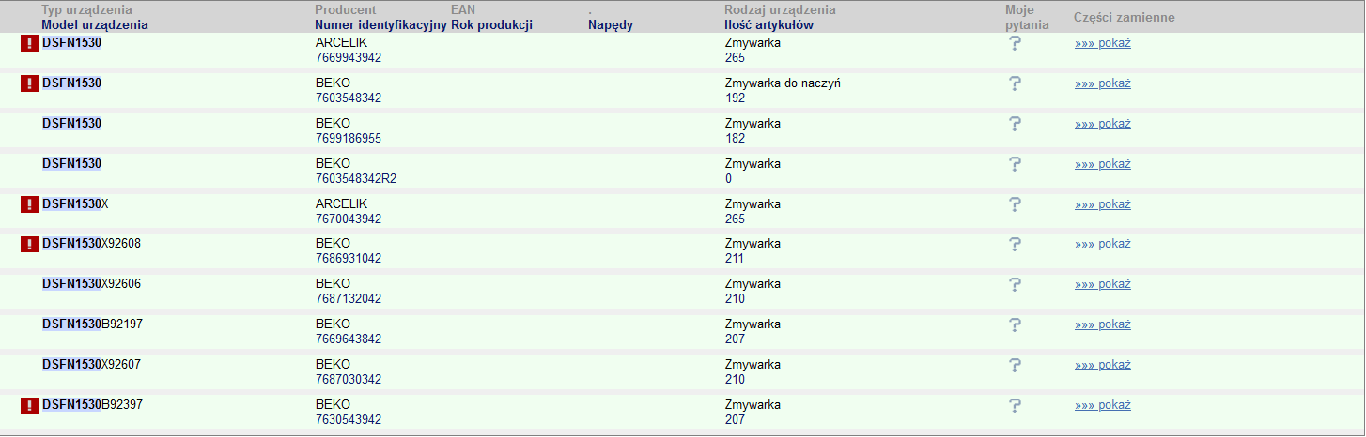This screenshot has height=437, width=1366.
Task: Click pokaż link for ARCELIK DSFN1530X
Action: 1102,204
